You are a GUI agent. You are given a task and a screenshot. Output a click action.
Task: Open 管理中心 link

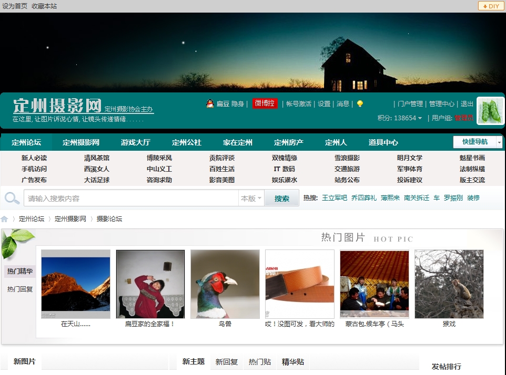(441, 104)
